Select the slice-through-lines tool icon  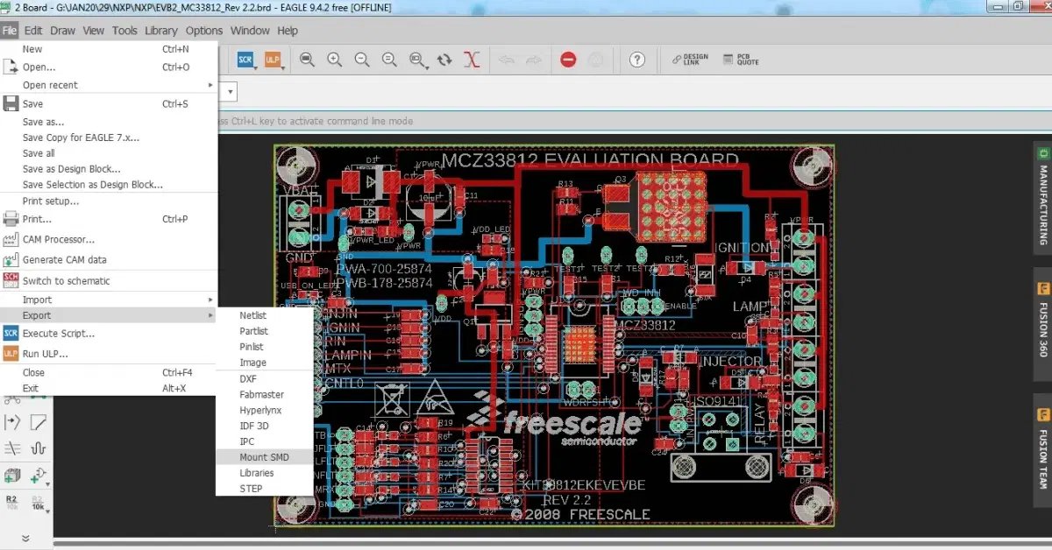[x=13, y=448]
